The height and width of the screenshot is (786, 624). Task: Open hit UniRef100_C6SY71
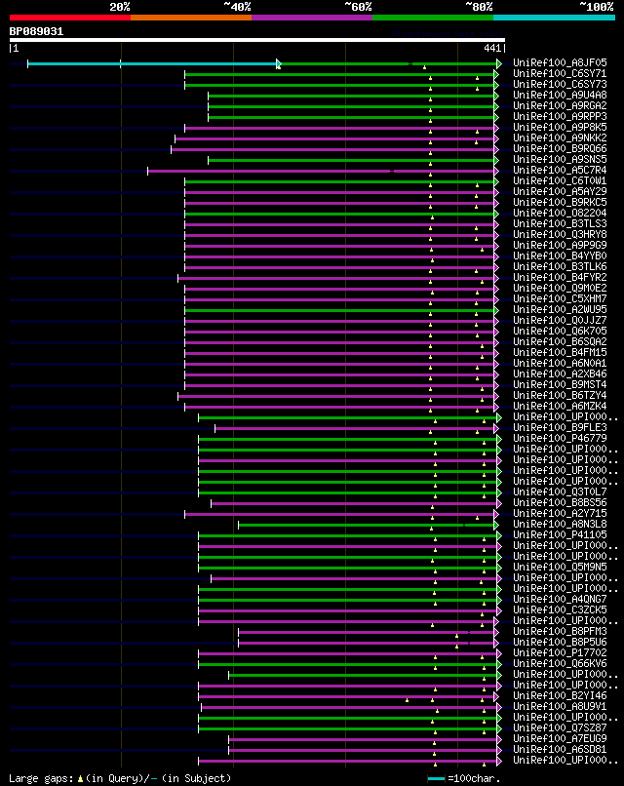(x=560, y=74)
